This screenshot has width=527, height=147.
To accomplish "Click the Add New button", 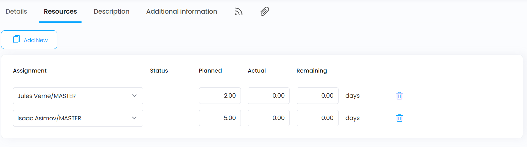I will tap(29, 40).
